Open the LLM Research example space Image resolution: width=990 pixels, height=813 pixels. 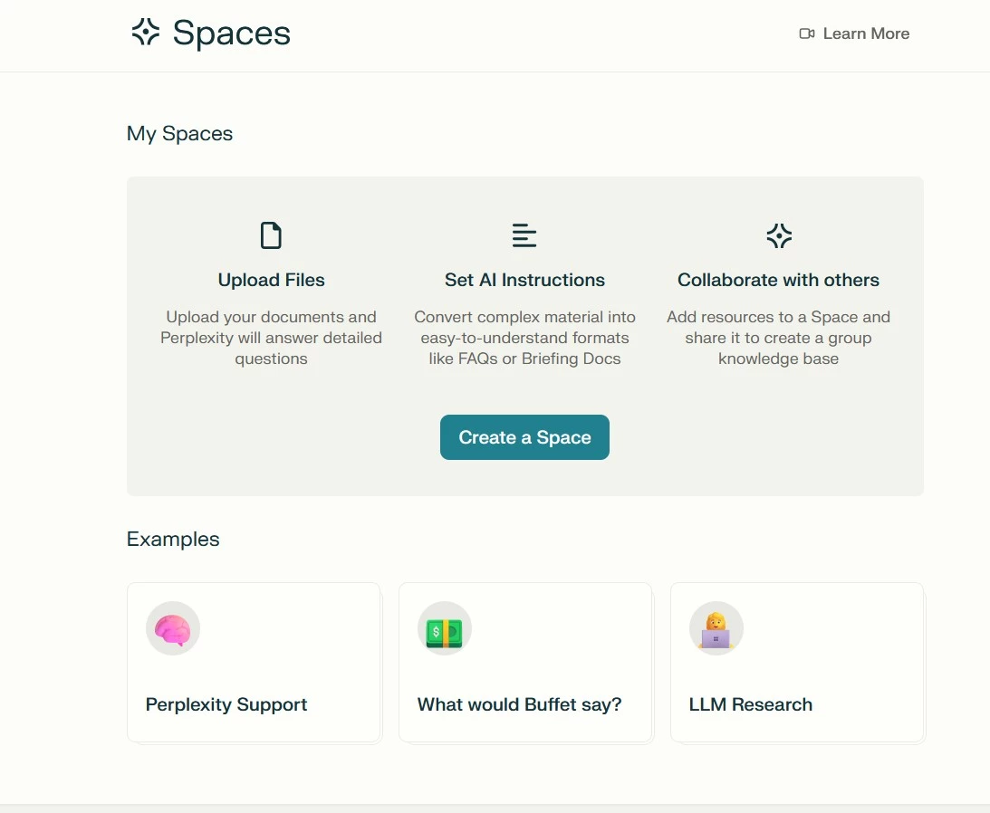click(797, 662)
